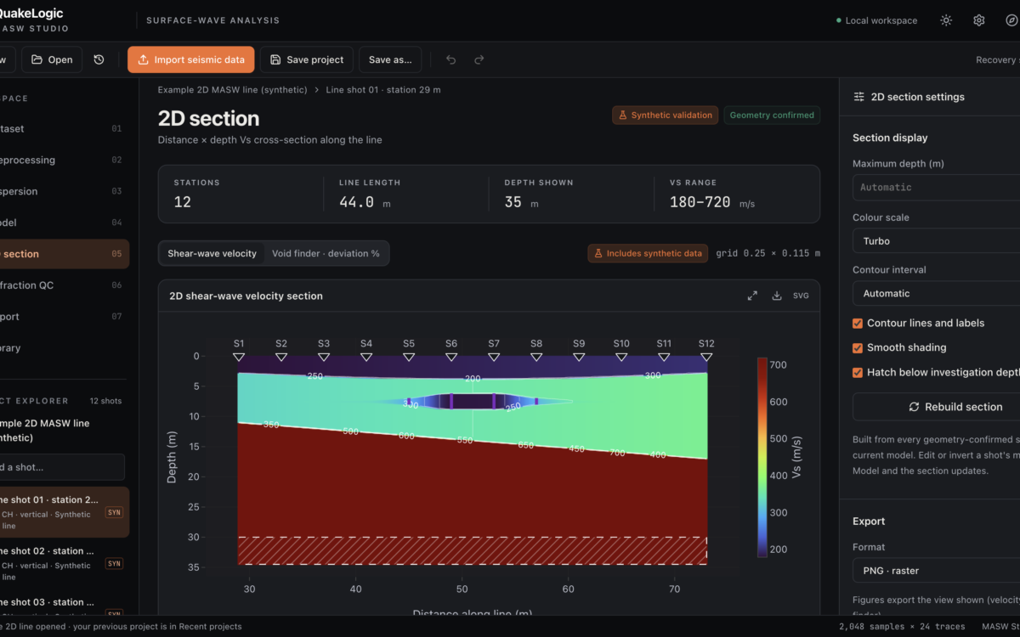Click the Synthetic validation badge
This screenshot has height=637, width=1020.
(665, 116)
